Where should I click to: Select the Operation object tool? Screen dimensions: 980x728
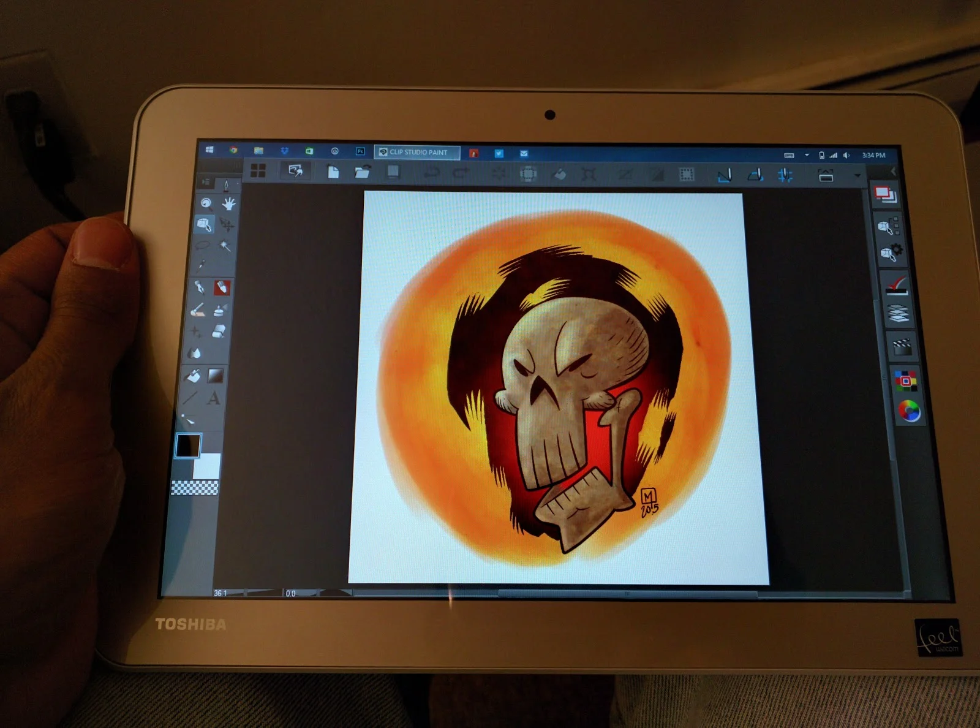(x=205, y=225)
